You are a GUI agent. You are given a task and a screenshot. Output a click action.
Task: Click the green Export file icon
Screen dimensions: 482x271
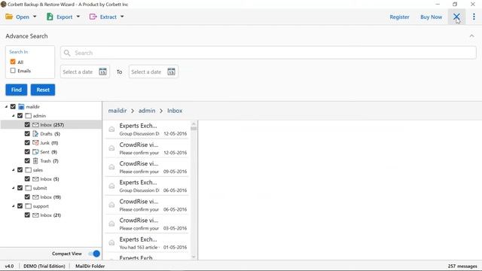(50, 17)
